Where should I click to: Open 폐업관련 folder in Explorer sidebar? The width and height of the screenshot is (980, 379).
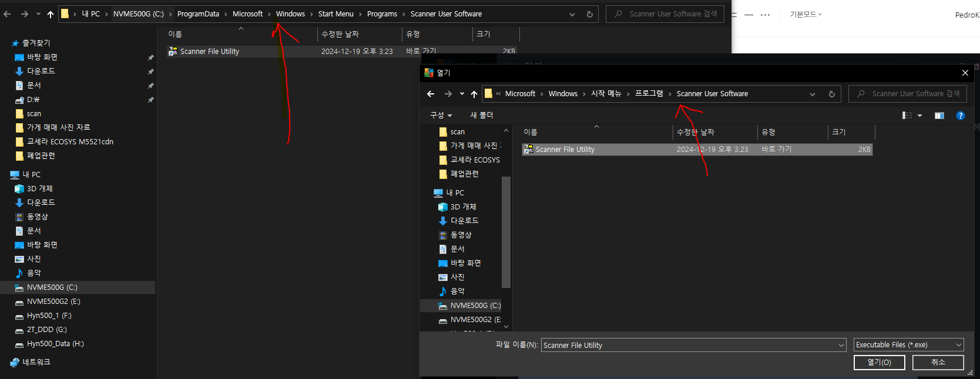pos(41,155)
